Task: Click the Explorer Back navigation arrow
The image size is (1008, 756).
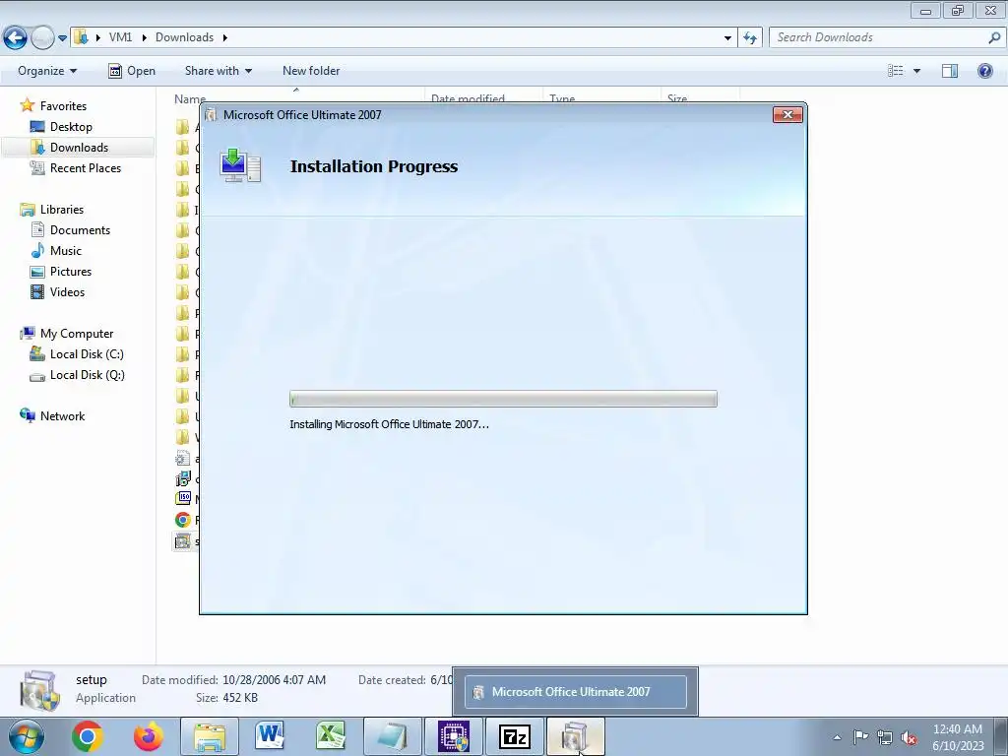Action: [15, 38]
